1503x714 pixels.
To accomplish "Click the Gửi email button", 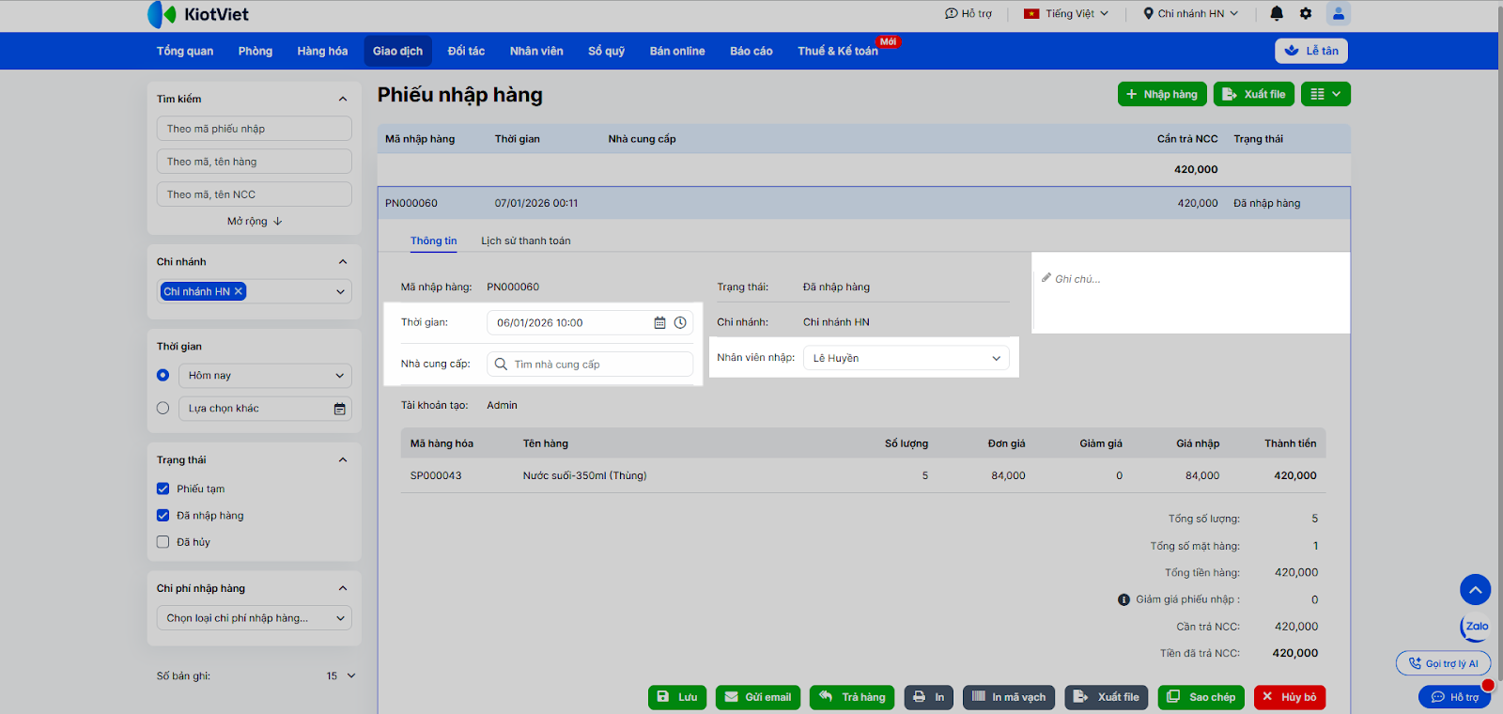I will pyautogui.click(x=758, y=697).
